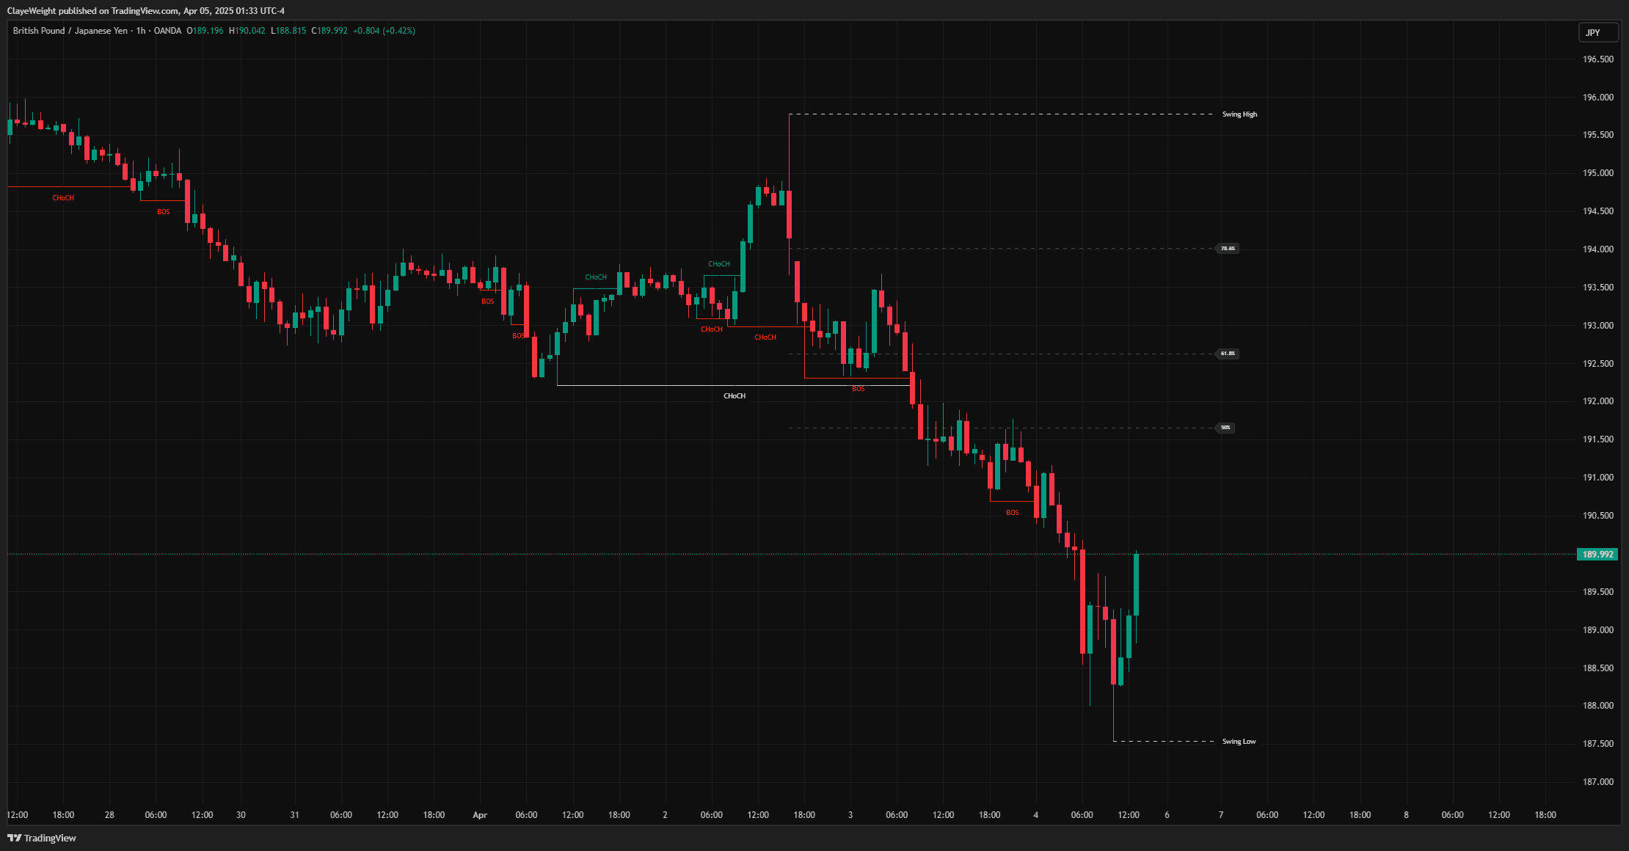Image resolution: width=1629 pixels, height=851 pixels.
Task: Select the Swing Low label
Action: coord(1239,741)
